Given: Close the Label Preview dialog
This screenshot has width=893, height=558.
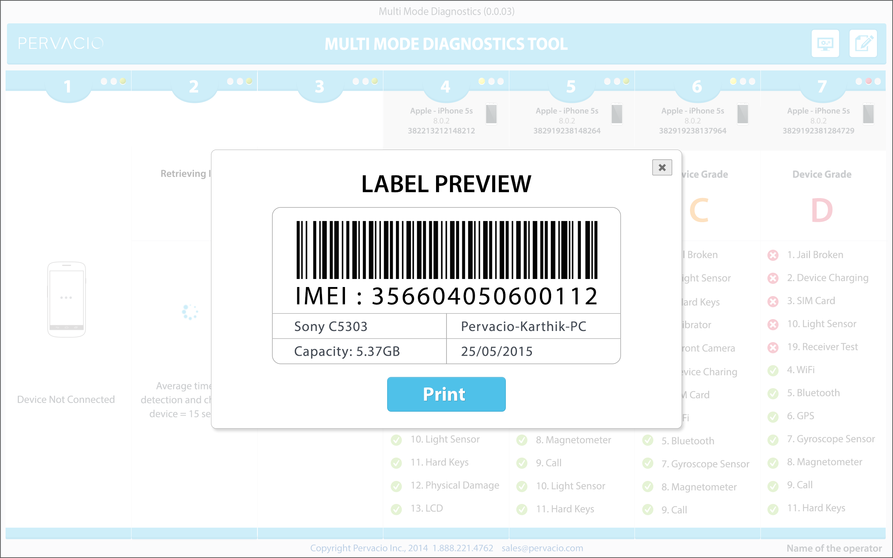Looking at the screenshot, I should pos(662,167).
